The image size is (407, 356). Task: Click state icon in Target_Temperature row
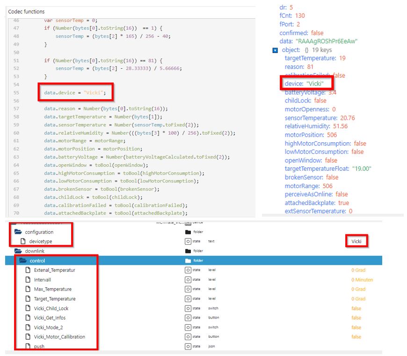point(188,298)
